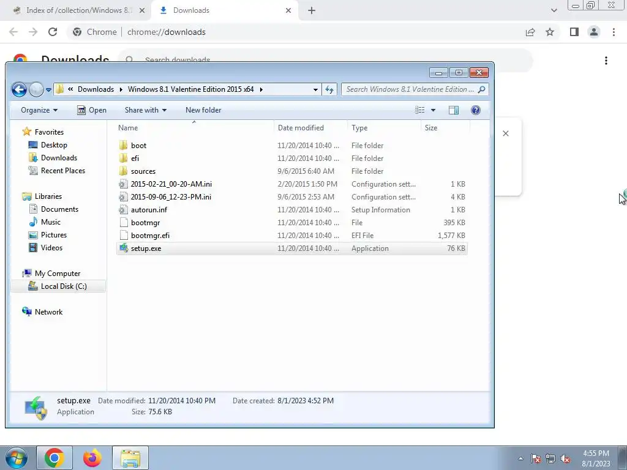The height and width of the screenshot is (470, 627).
Task: Toggle the preview pane icon
Action: point(454,110)
